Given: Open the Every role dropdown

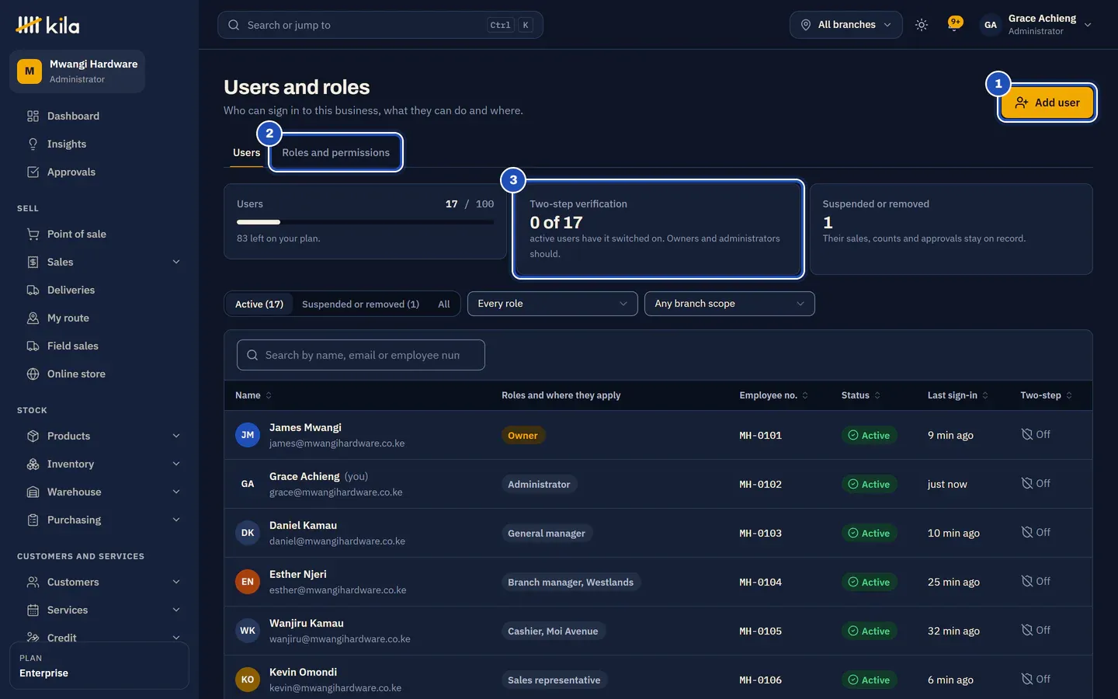Looking at the screenshot, I should [x=553, y=304].
